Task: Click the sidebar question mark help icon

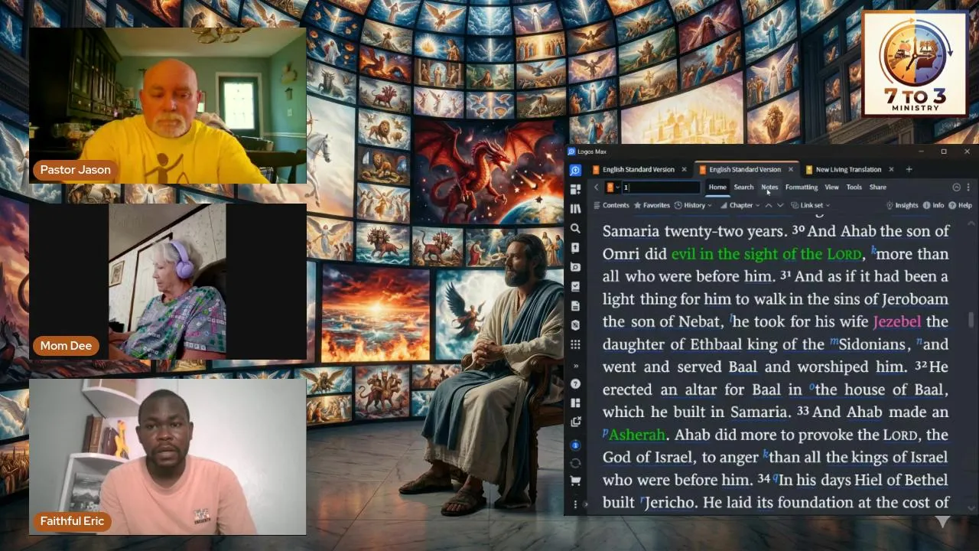Action: tap(575, 384)
